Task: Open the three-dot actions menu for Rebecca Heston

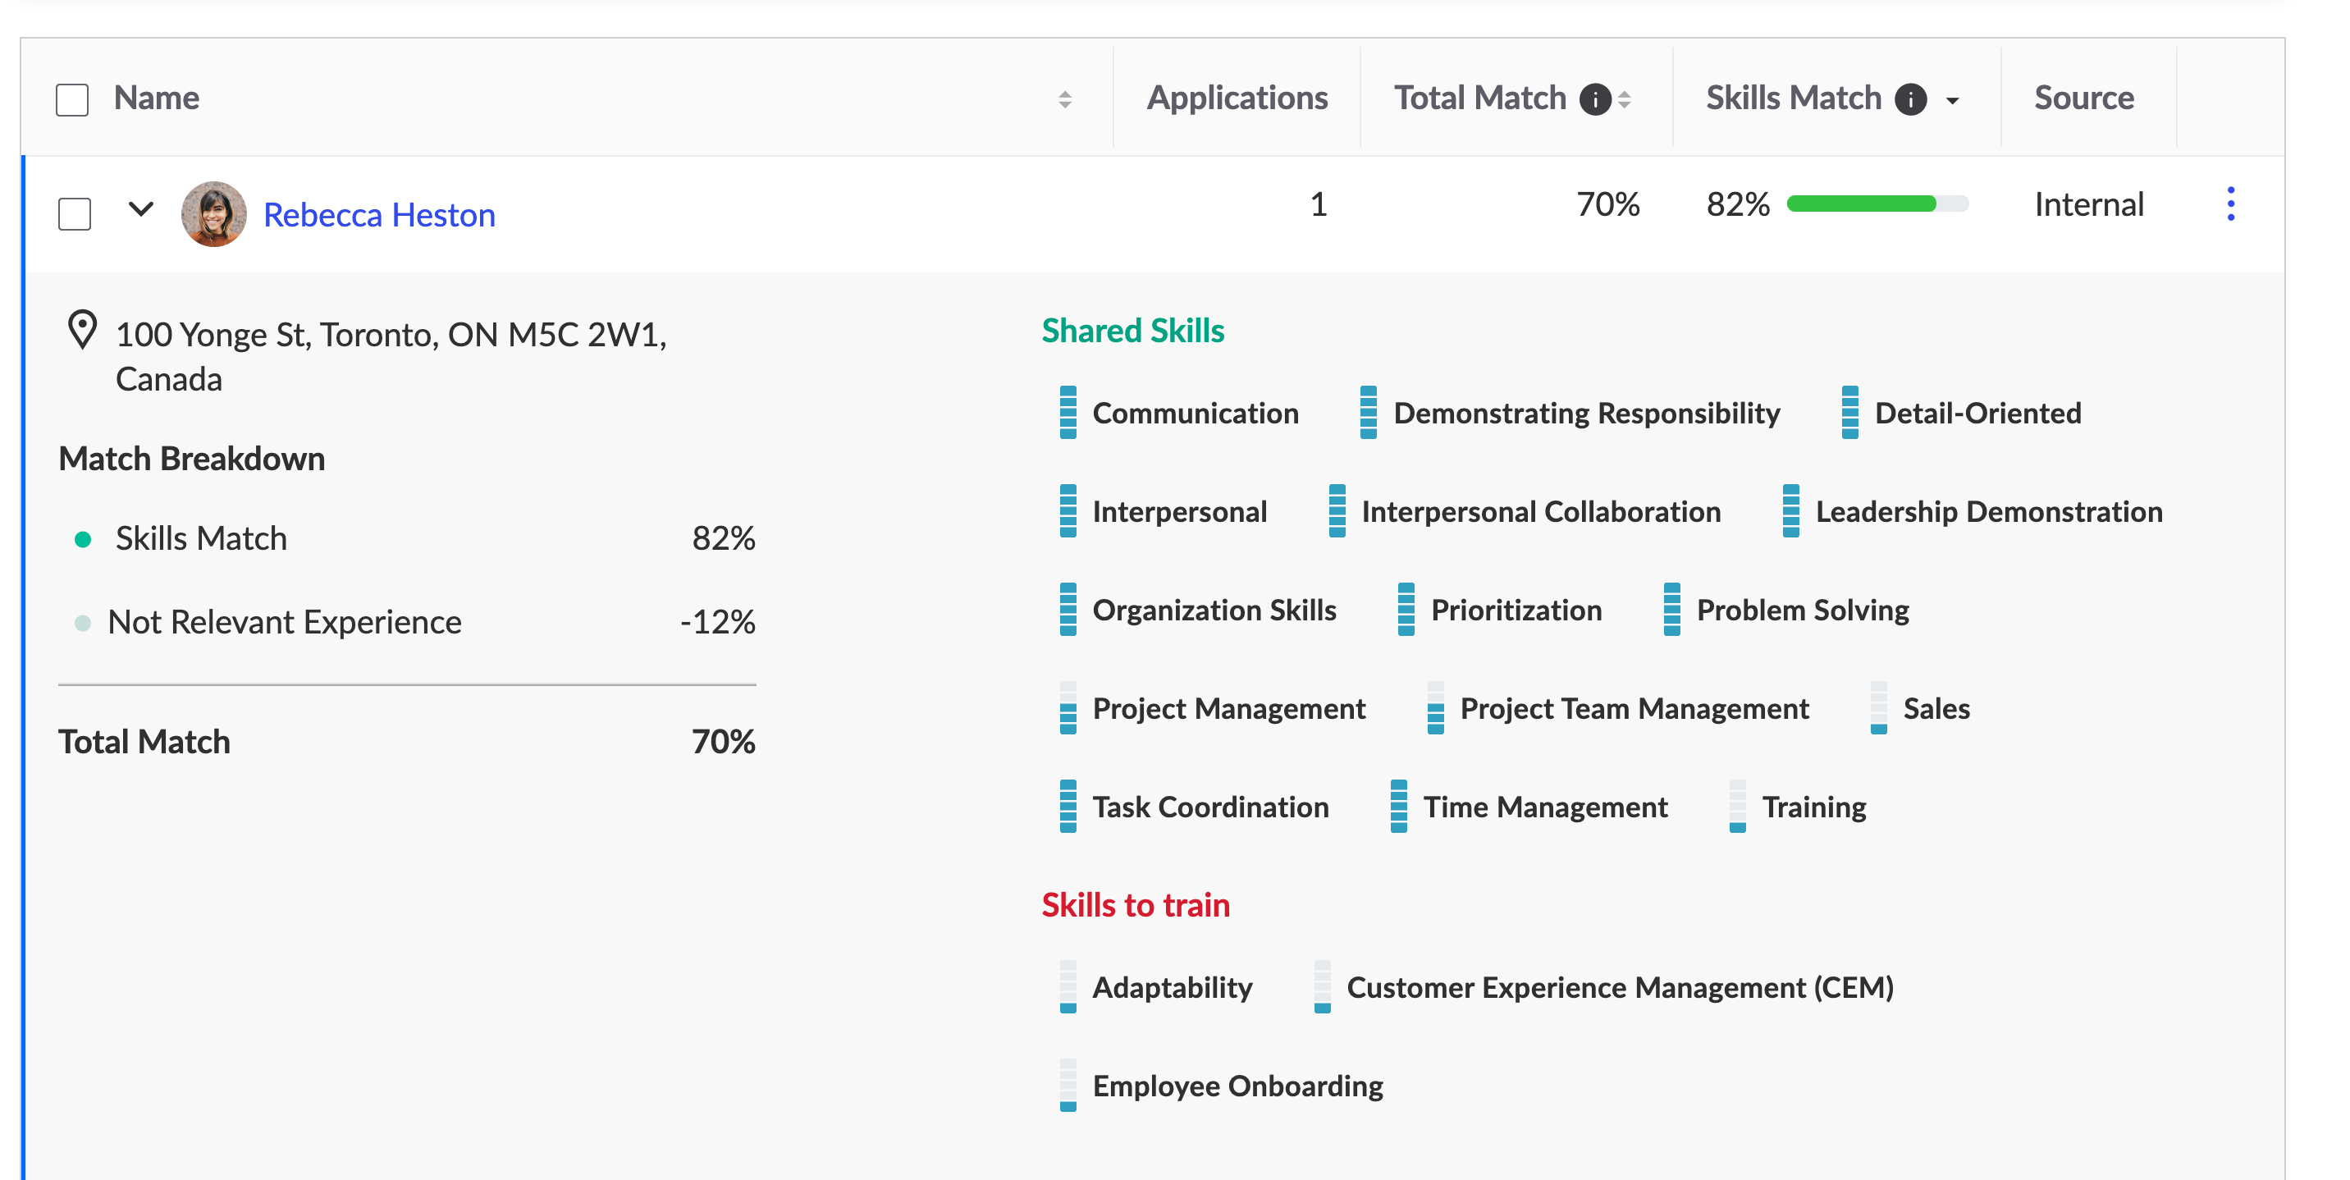Action: [2230, 204]
